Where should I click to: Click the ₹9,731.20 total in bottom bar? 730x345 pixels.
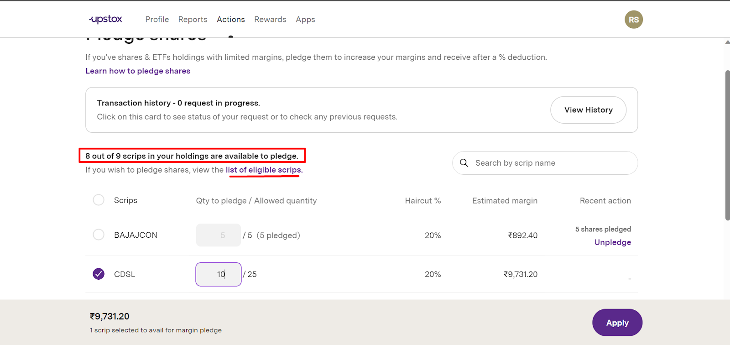pos(109,316)
